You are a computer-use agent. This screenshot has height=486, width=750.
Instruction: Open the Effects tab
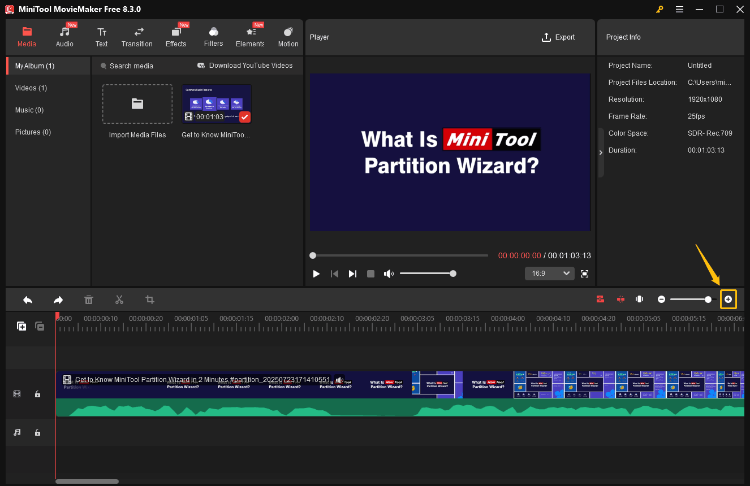pyautogui.click(x=176, y=37)
